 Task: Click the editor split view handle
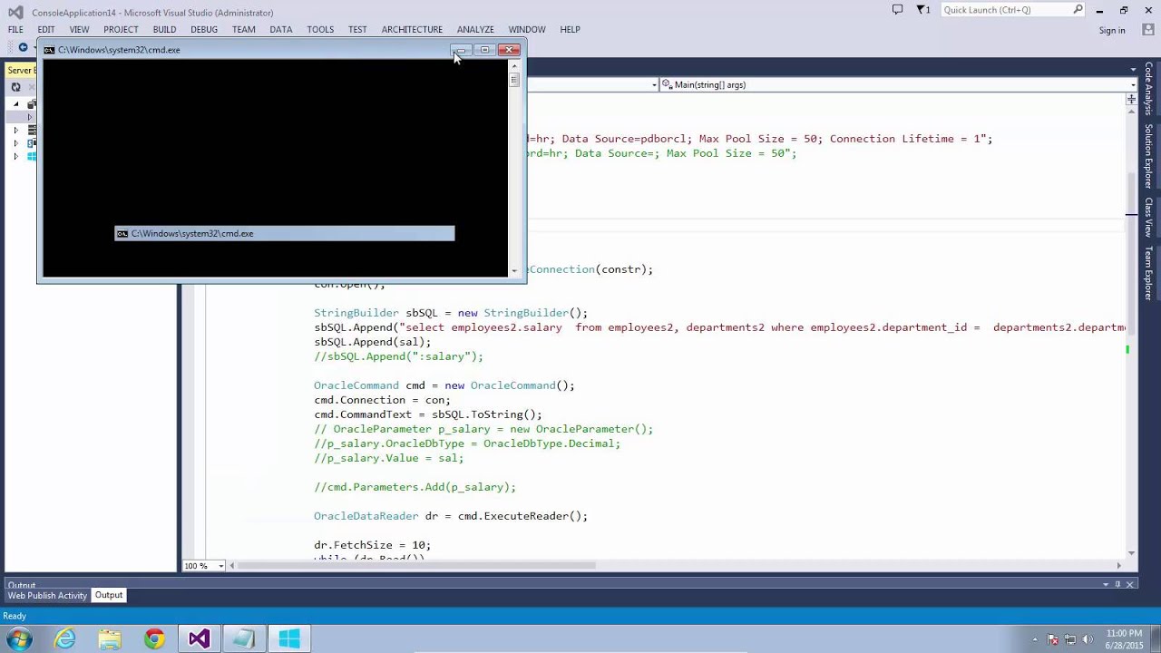click(x=1131, y=99)
